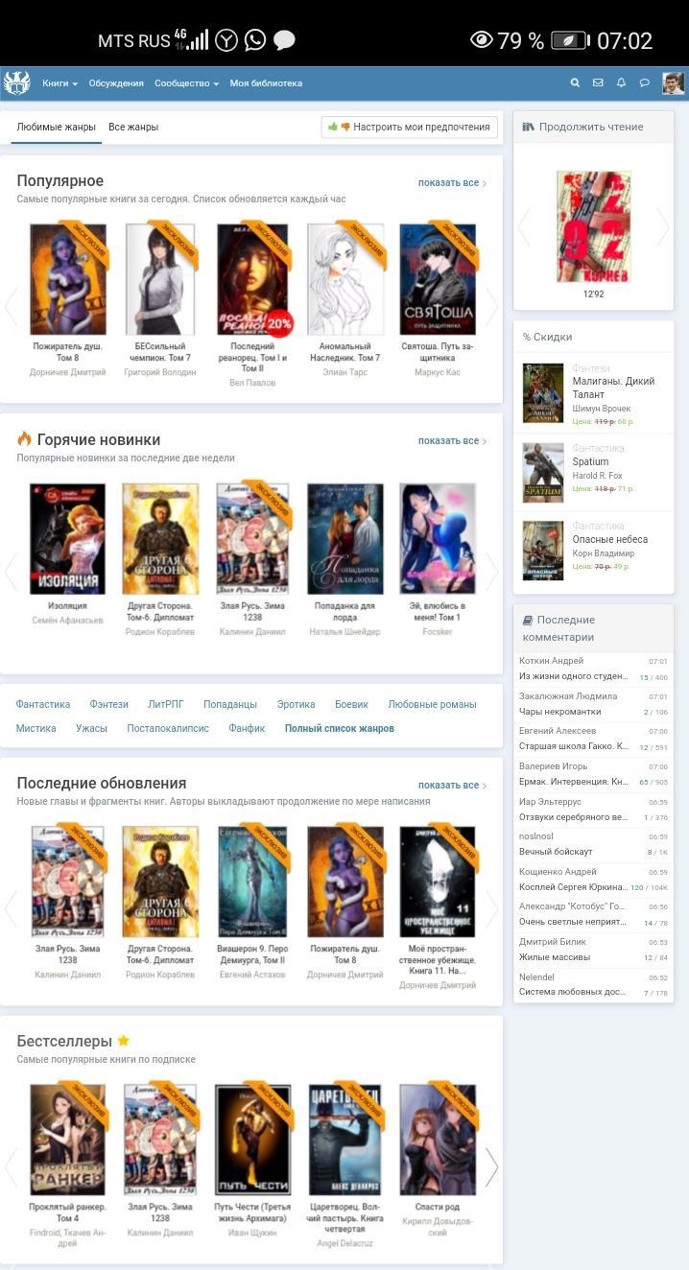Open Святоша book cover in Популярное
Viewport: 689px width, 1270px height.
[x=438, y=279]
